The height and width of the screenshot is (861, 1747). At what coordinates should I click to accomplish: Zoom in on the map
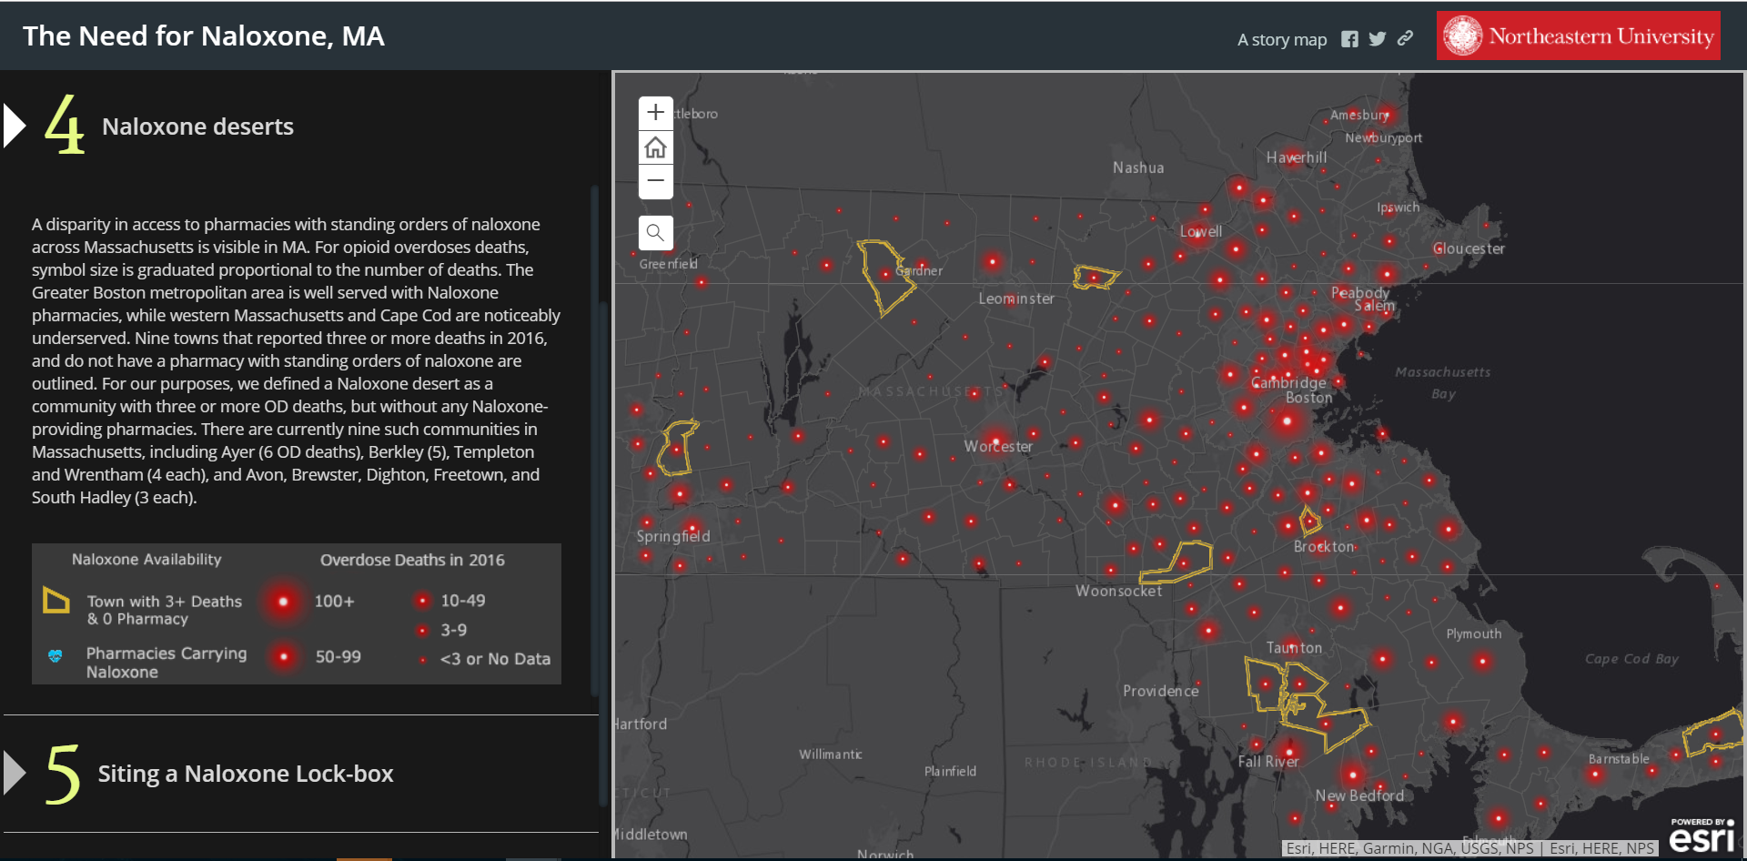tap(655, 113)
